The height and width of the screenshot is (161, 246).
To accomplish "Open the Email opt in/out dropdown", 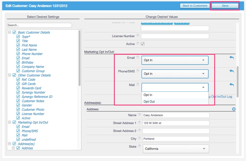I will [175, 60].
